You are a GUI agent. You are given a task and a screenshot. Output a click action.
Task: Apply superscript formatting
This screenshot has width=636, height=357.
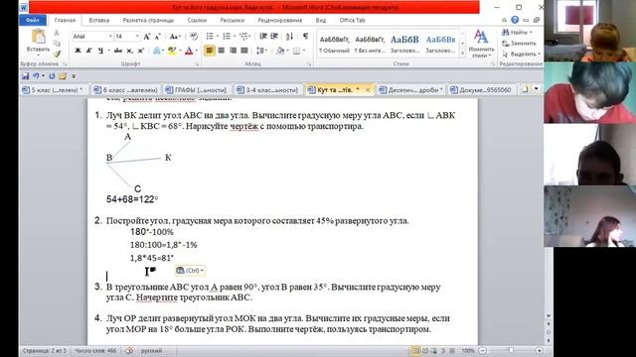click(x=141, y=51)
